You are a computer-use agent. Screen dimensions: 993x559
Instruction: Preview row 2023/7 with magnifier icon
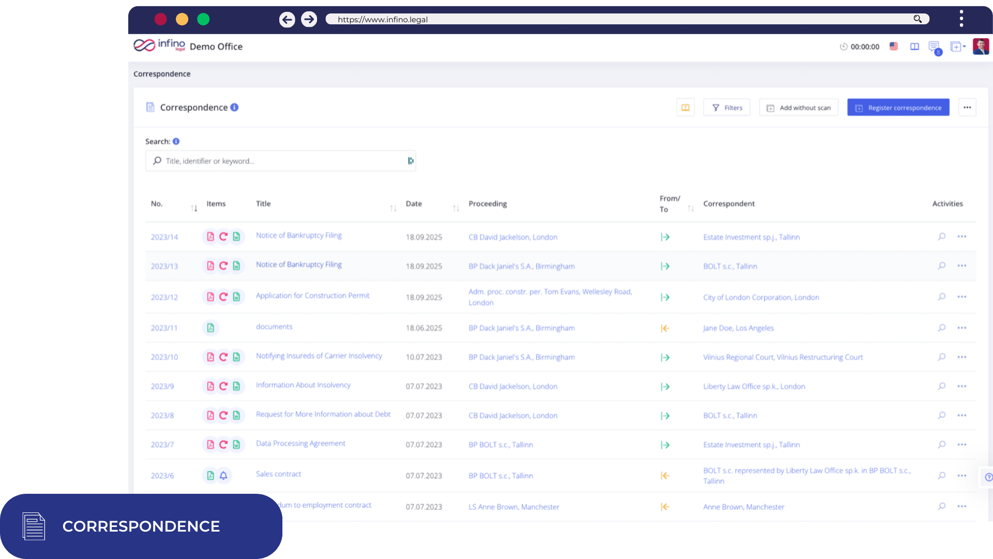(942, 444)
